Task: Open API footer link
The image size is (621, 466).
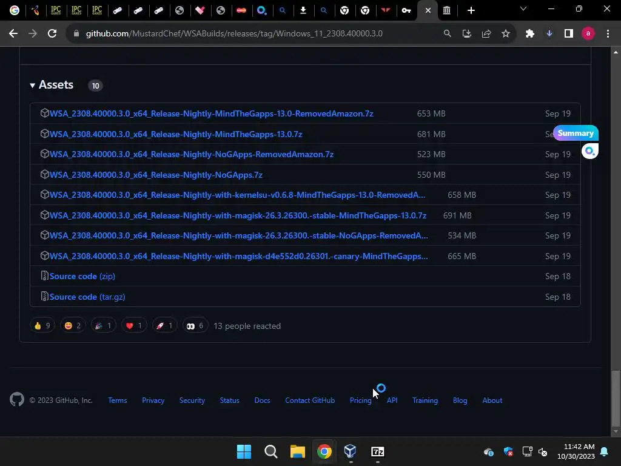Action: pyautogui.click(x=392, y=400)
